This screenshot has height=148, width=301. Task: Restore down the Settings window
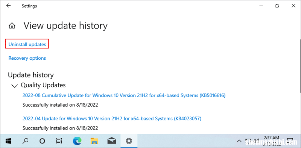tap(277, 6)
